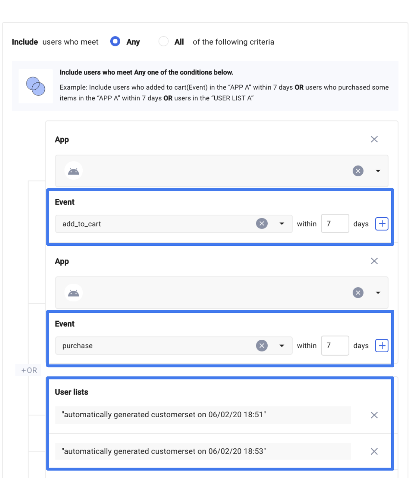Clear the second App selection

[x=358, y=293]
